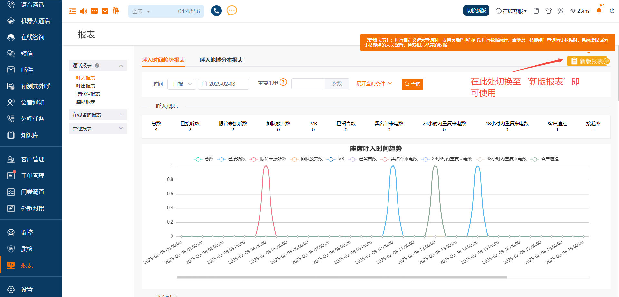Click the chart horizontal zoom scrollbar

click(342, 277)
